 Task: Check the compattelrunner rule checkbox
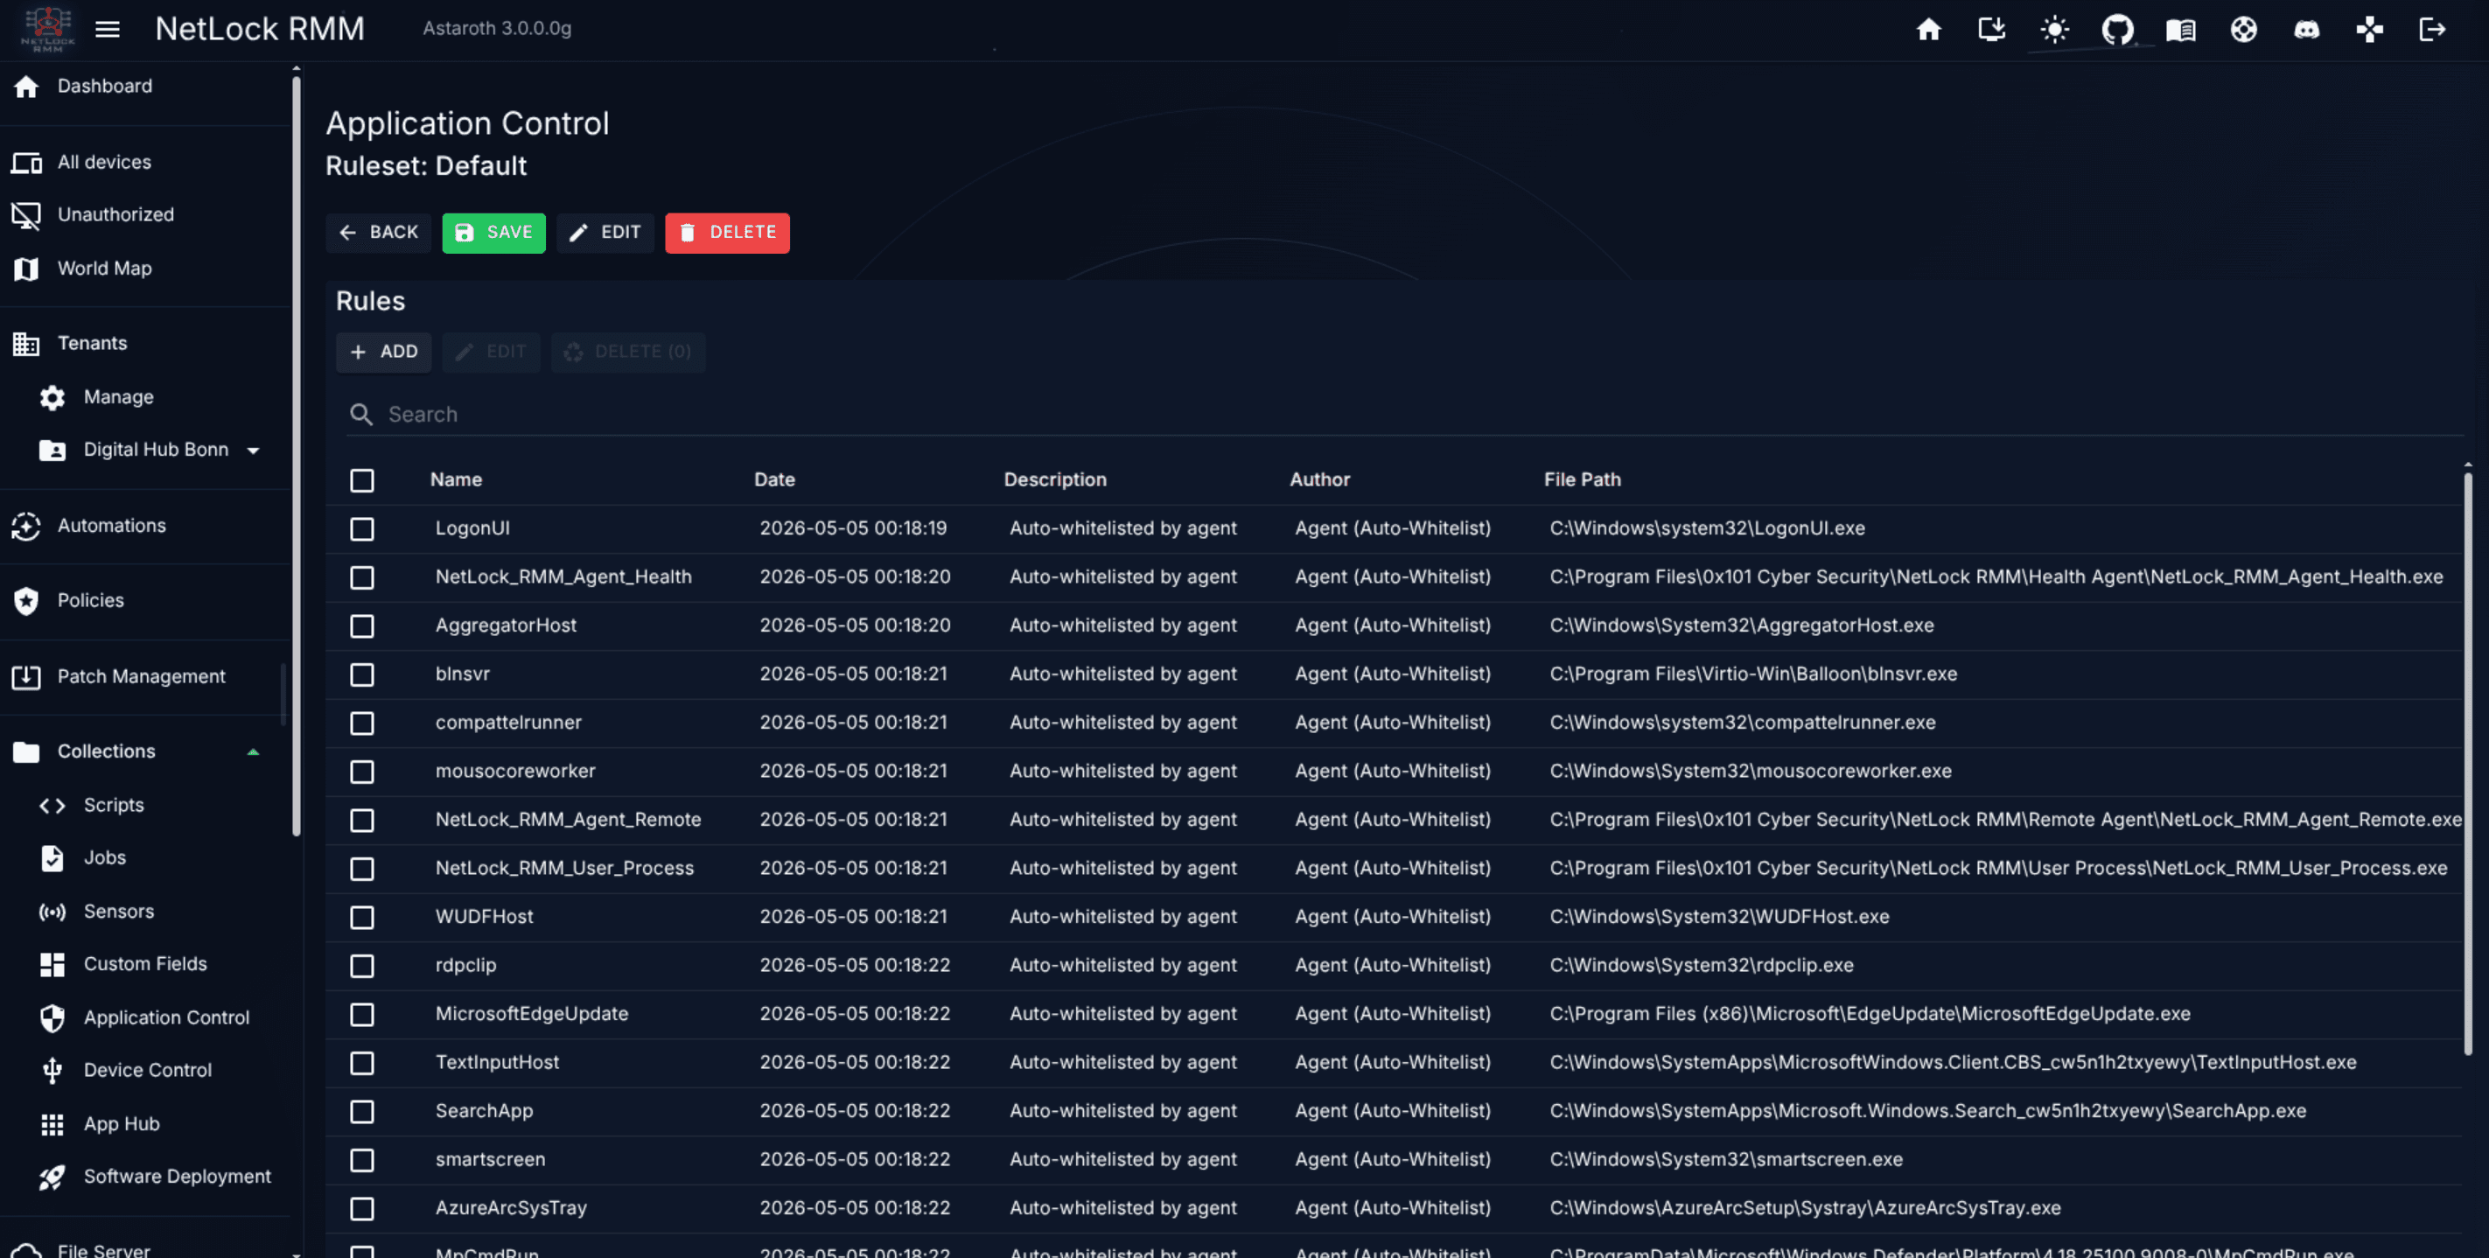click(x=361, y=723)
